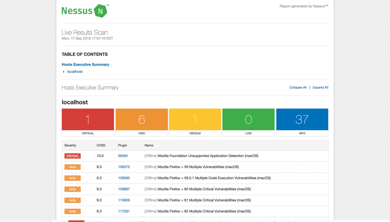Click the HIGH badge beside plugin 109867
The width and height of the screenshot is (390, 222).
[72, 189]
